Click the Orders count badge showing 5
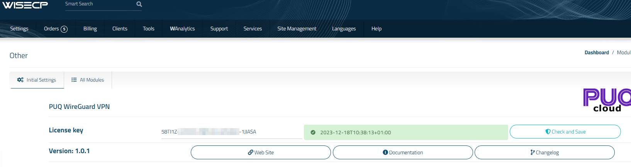The width and height of the screenshot is (631, 167). pos(64,29)
